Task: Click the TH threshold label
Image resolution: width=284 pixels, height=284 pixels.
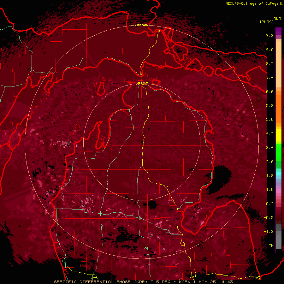Action: click(271, 246)
